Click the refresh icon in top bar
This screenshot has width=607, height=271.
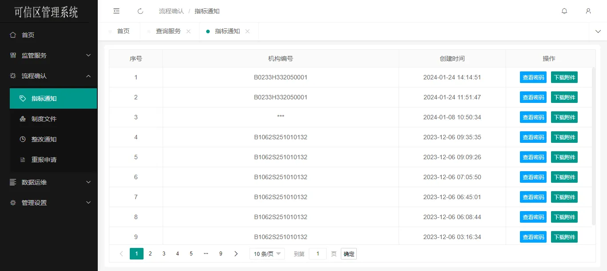click(x=140, y=11)
